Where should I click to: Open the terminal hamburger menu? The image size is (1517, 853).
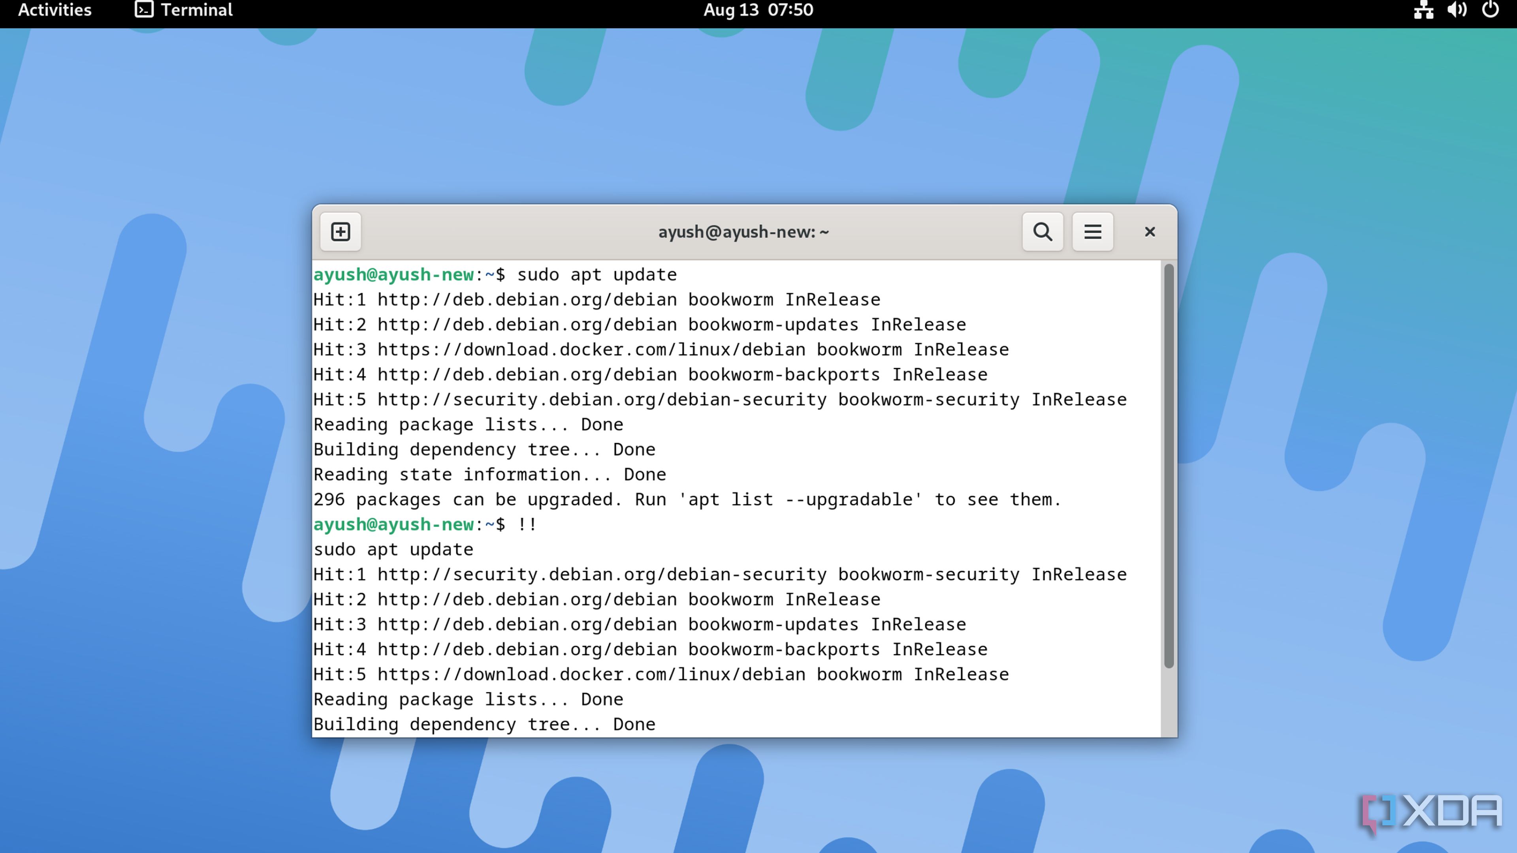click(x=1092, y=231)
